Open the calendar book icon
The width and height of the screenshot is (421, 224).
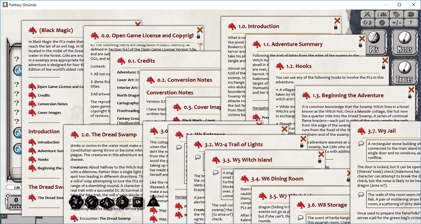point(397,14)
